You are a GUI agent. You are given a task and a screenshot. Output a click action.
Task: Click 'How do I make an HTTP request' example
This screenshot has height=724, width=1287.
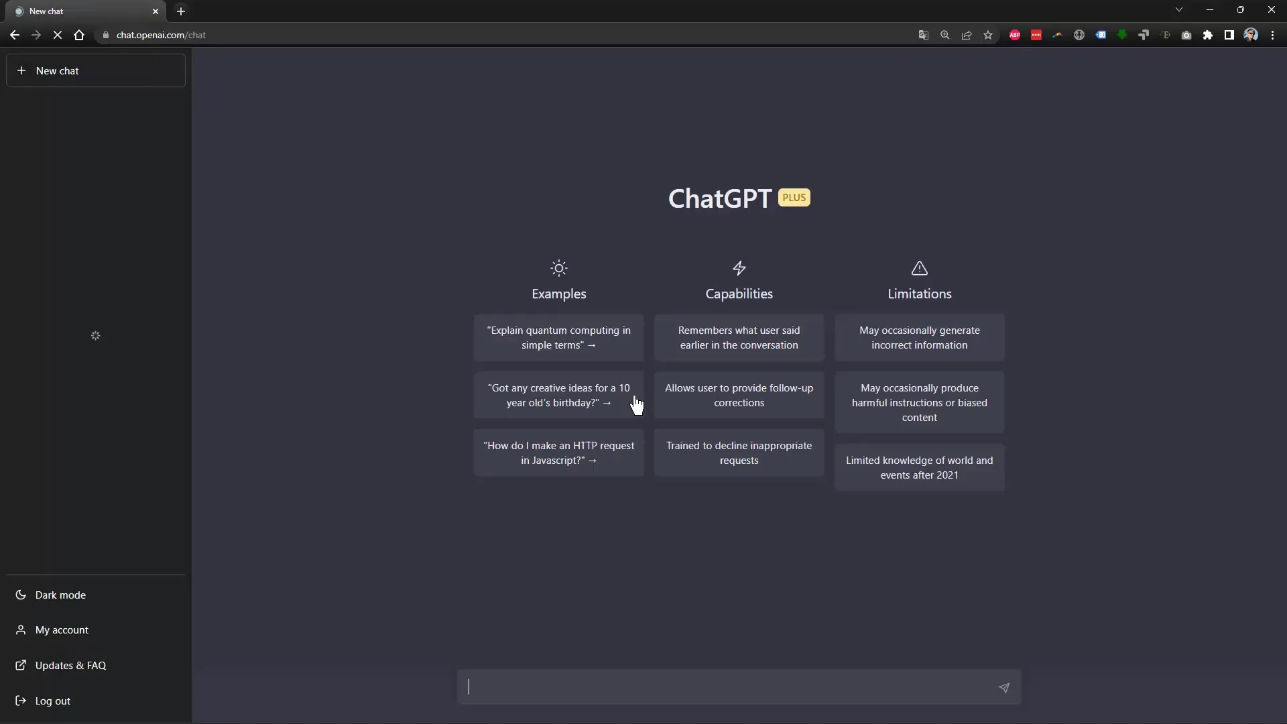[558, 452]
